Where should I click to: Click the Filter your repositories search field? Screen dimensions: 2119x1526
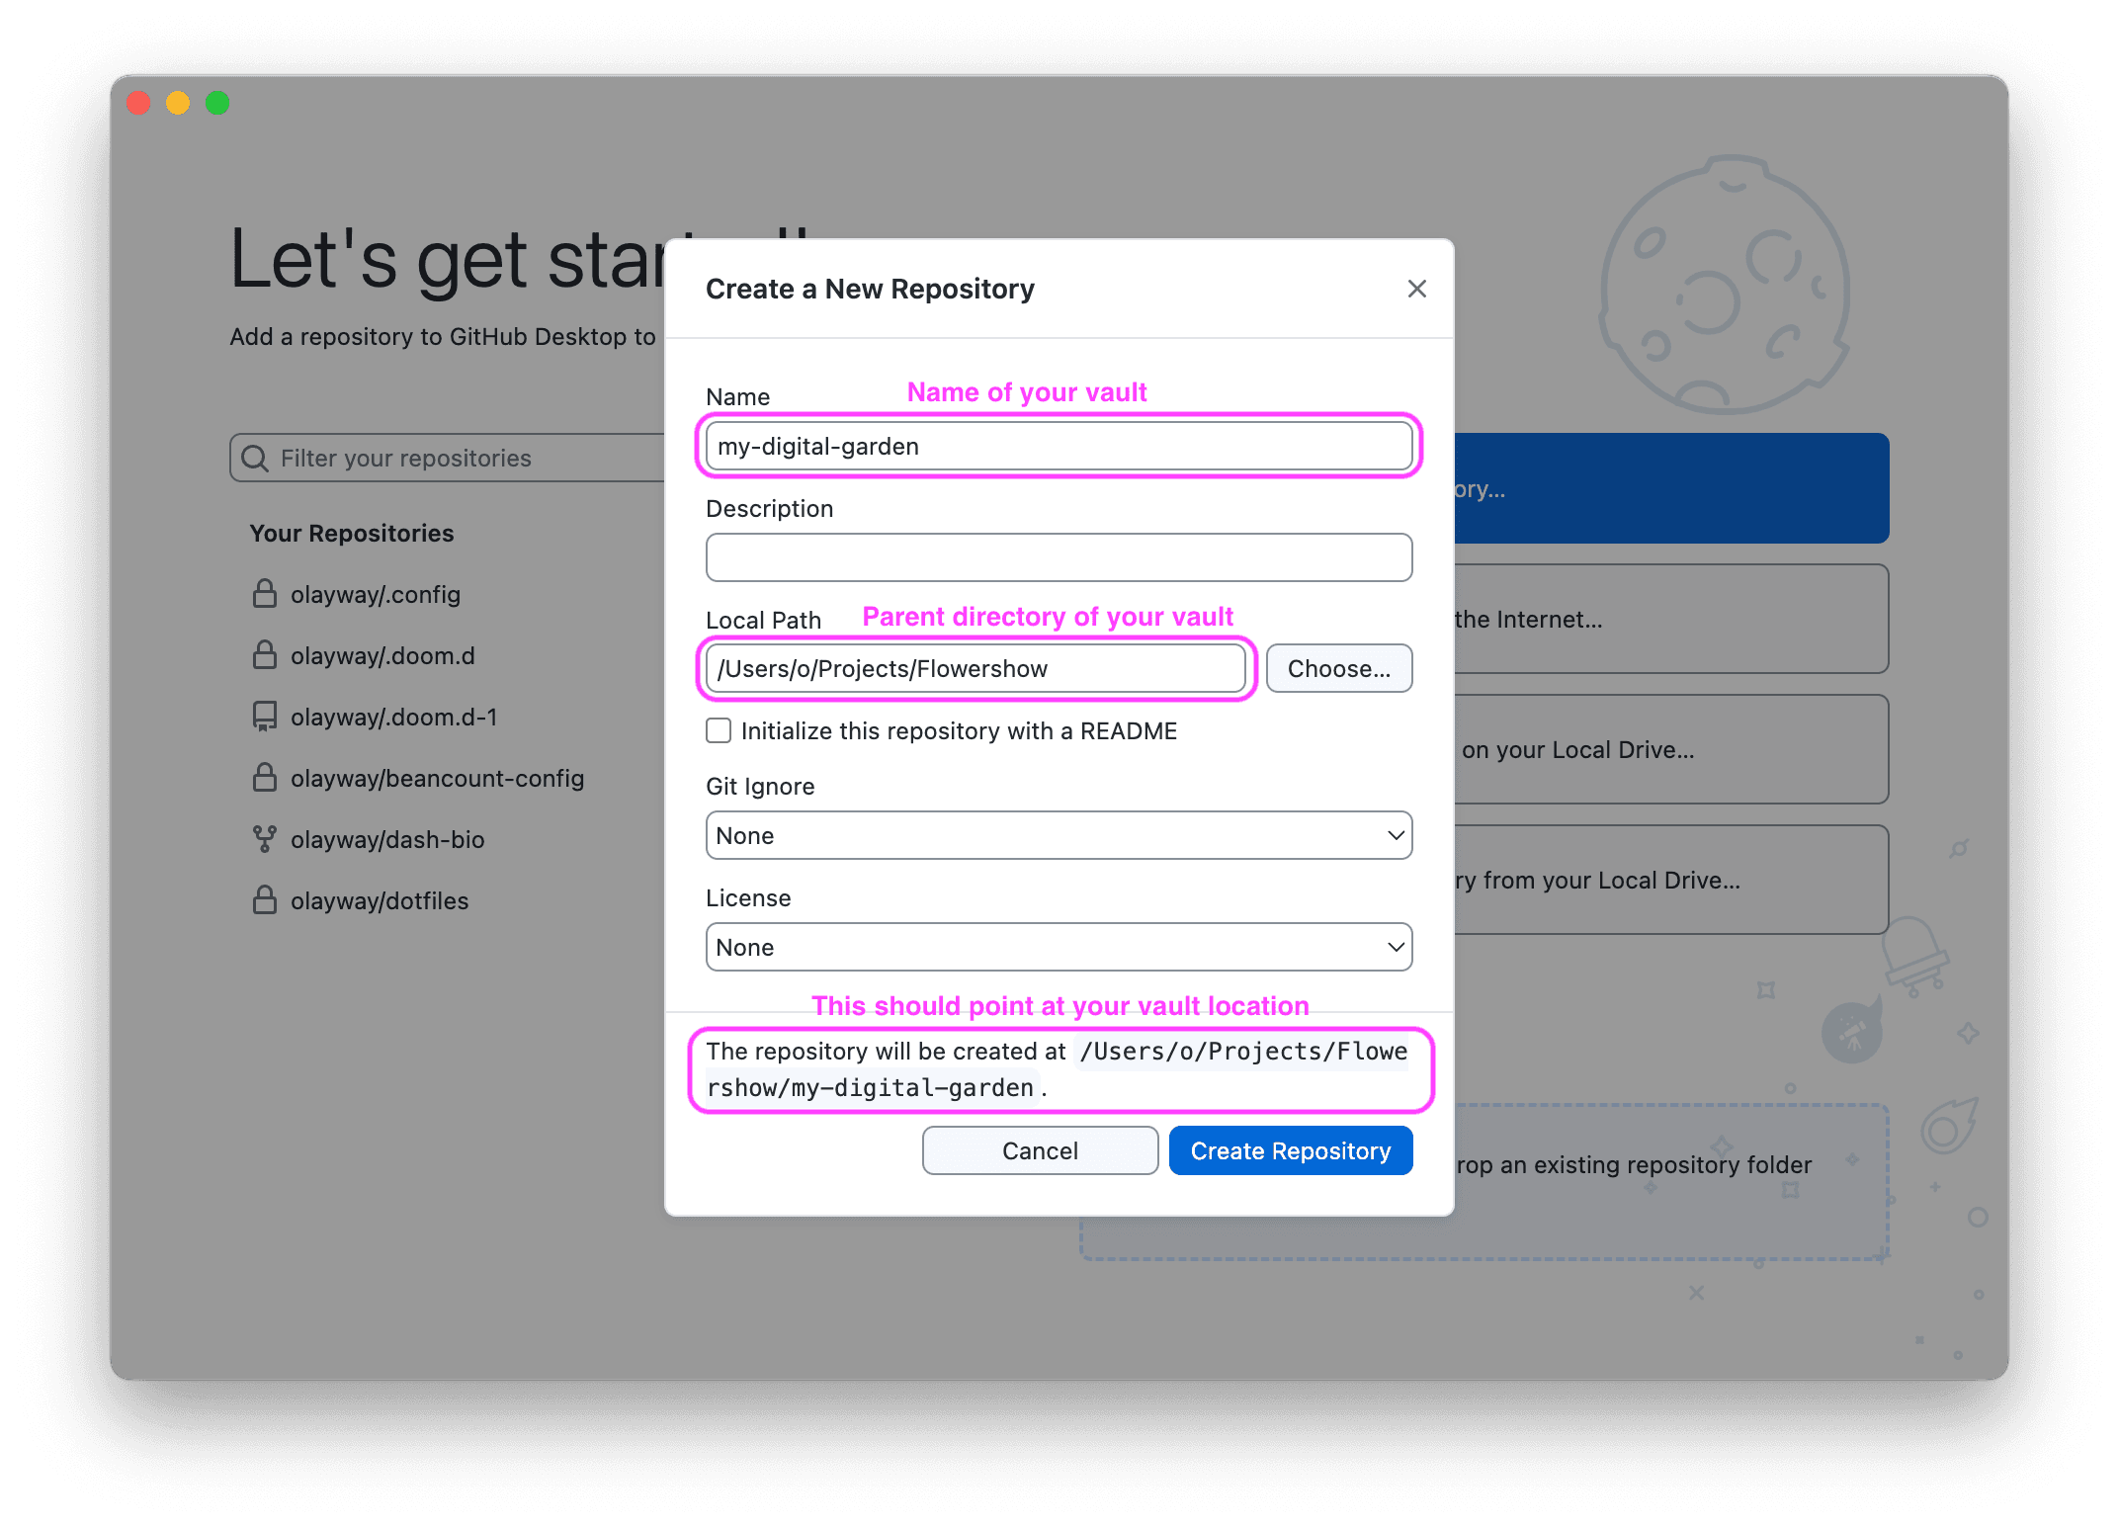coord(448,458)
